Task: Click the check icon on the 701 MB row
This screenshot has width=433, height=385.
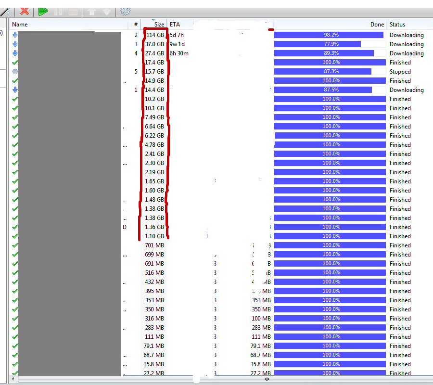Action: point(15,245)
